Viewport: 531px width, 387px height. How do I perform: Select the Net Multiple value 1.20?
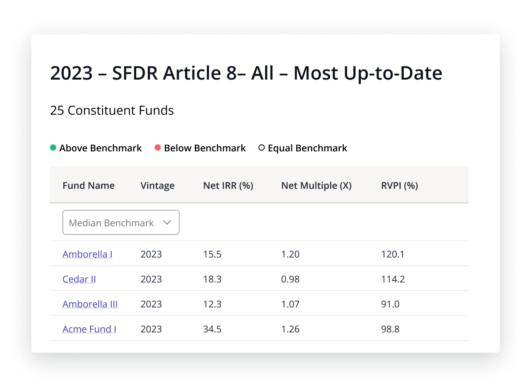(290, 254)
